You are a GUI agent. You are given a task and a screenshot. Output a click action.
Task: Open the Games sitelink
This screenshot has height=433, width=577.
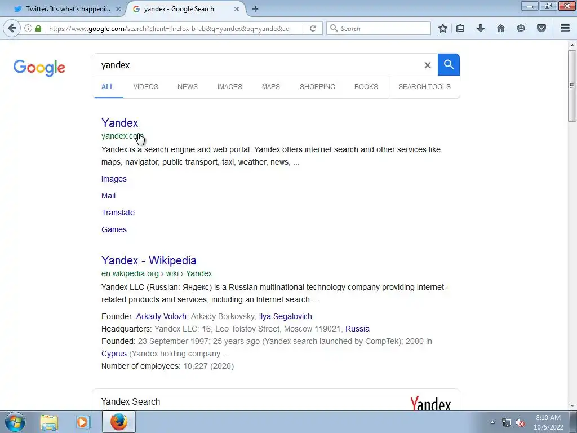tap(114, 230)
